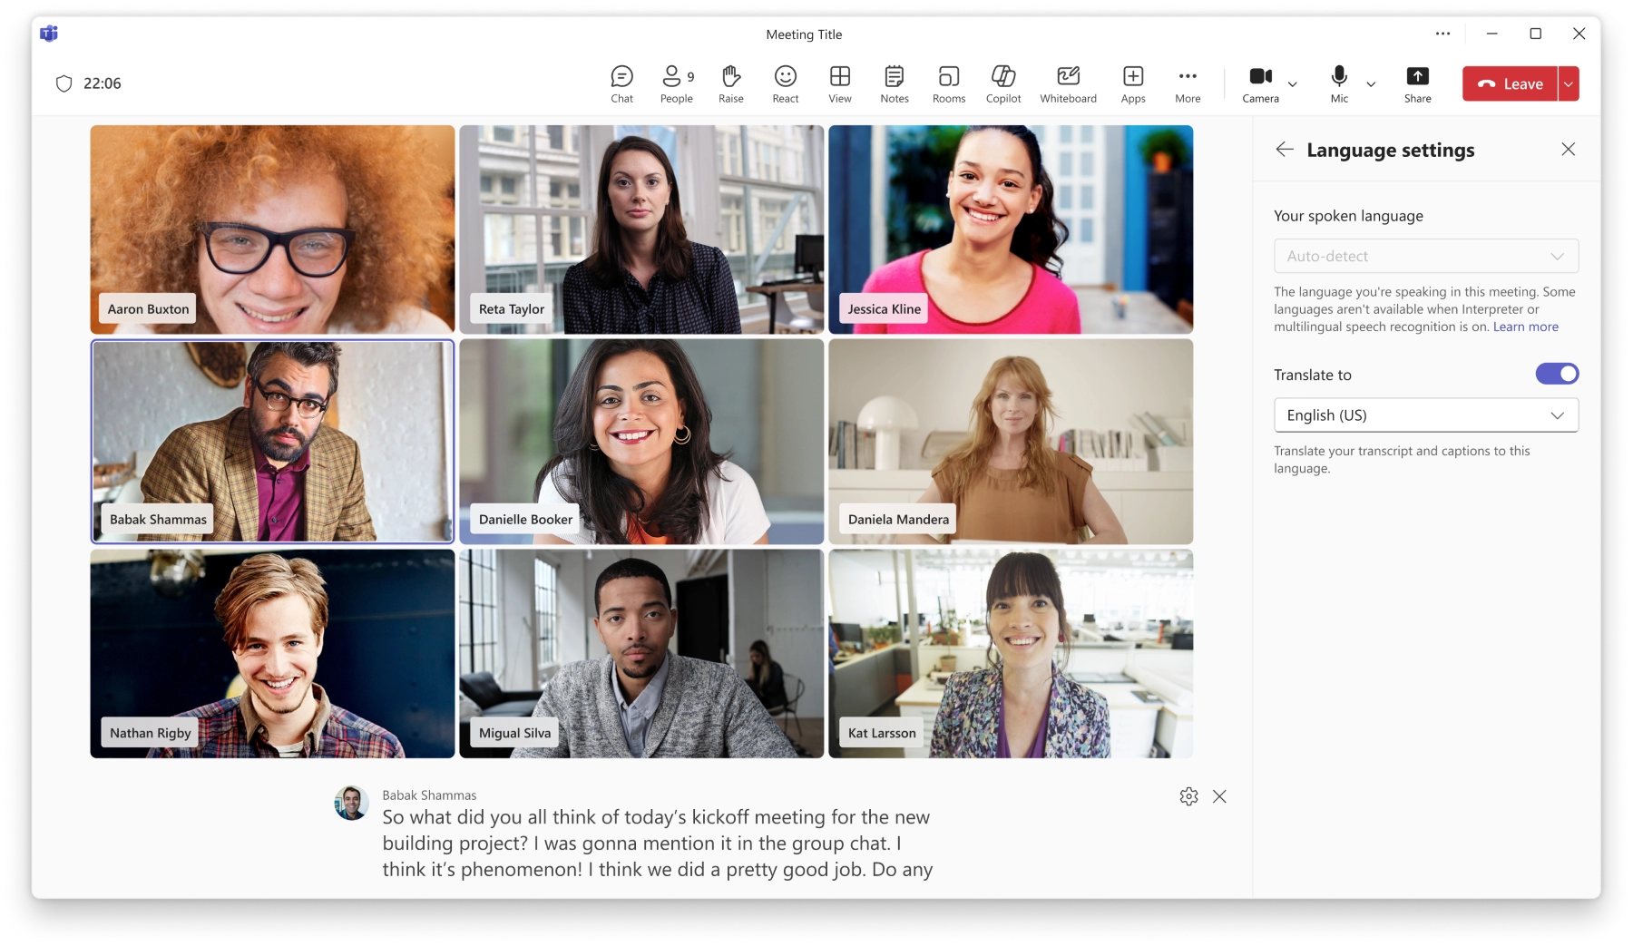Open the Chat panel
Screen dimensions: 1633x946
coord(621,83)
